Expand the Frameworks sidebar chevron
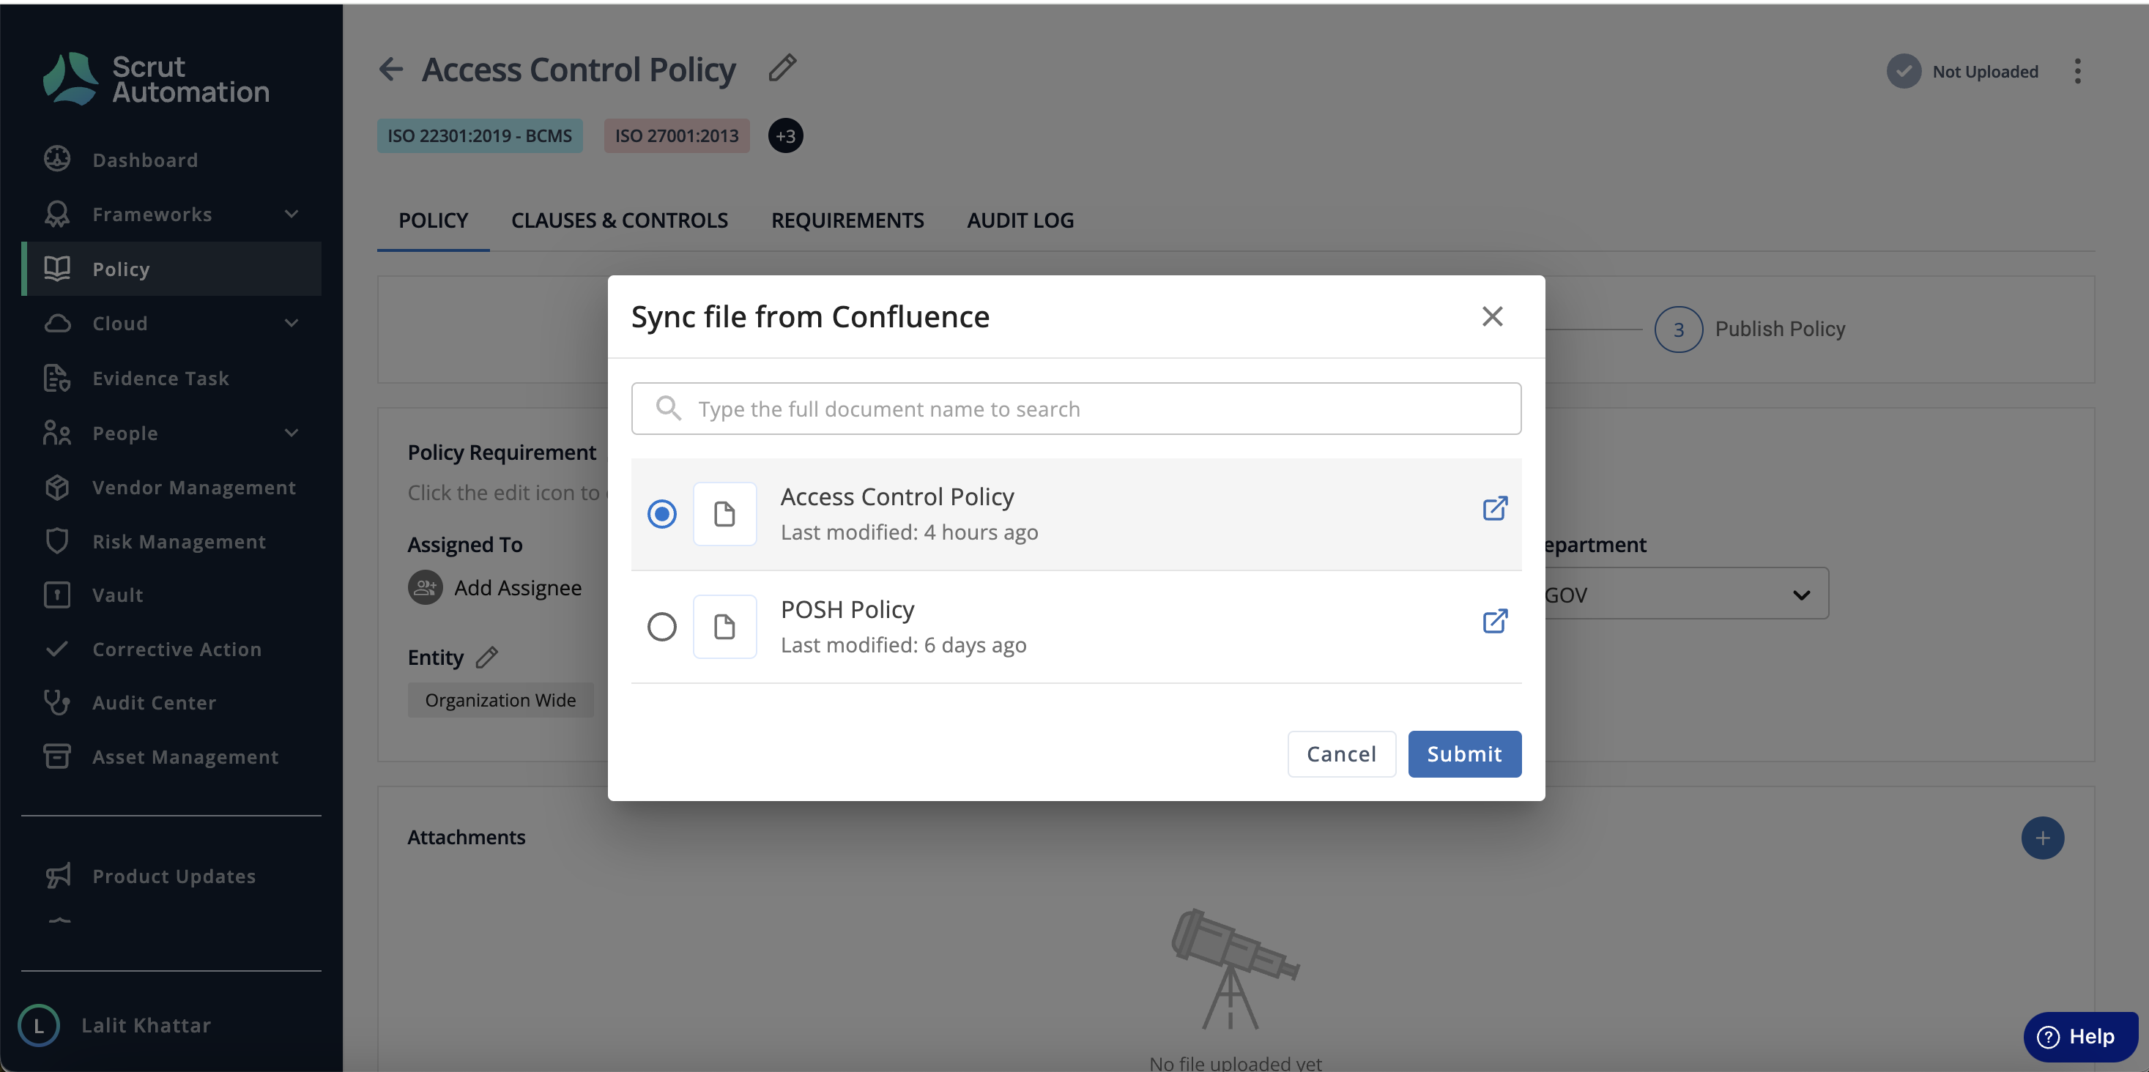The image size is (2149, 1072). (292, 214)
